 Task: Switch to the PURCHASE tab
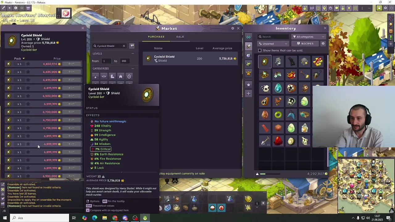(156, 37)
